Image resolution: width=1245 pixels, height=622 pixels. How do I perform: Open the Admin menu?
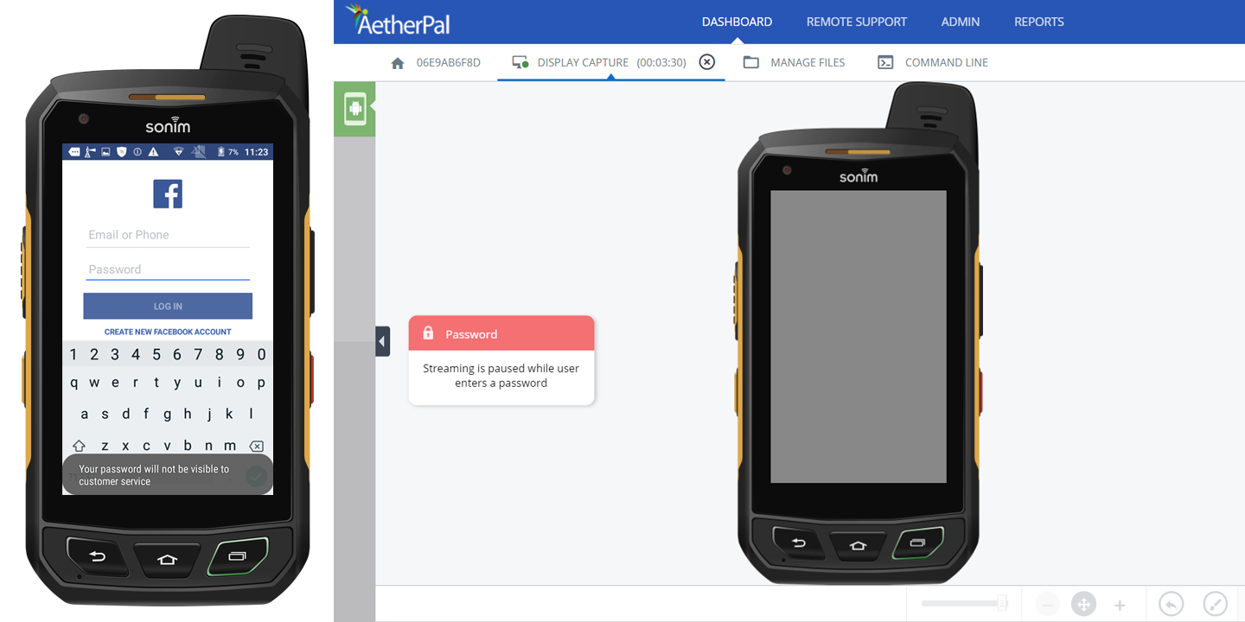tap(961, 22)
